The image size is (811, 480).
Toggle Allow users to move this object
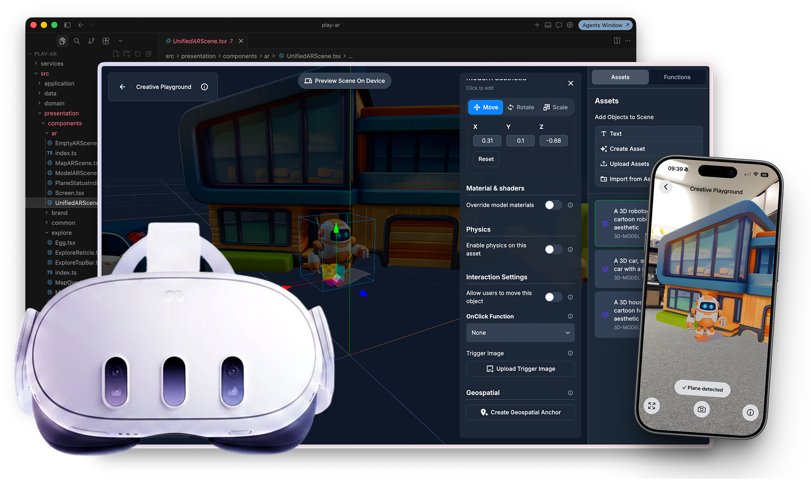(x=553, y=297)
